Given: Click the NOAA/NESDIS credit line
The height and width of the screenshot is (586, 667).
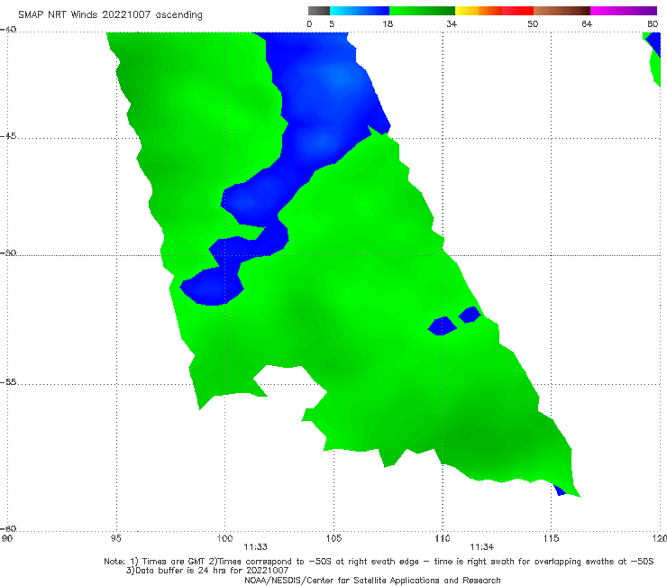Looking at the screenshot, I should point(372,581).
